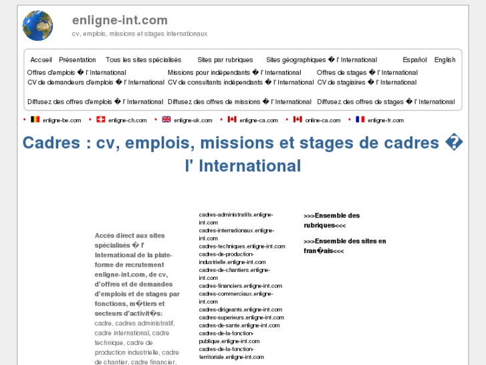Viewport: 486px width, 365px height.
Task: Visit the enligne-fr.com link
Action: (386, 121)
